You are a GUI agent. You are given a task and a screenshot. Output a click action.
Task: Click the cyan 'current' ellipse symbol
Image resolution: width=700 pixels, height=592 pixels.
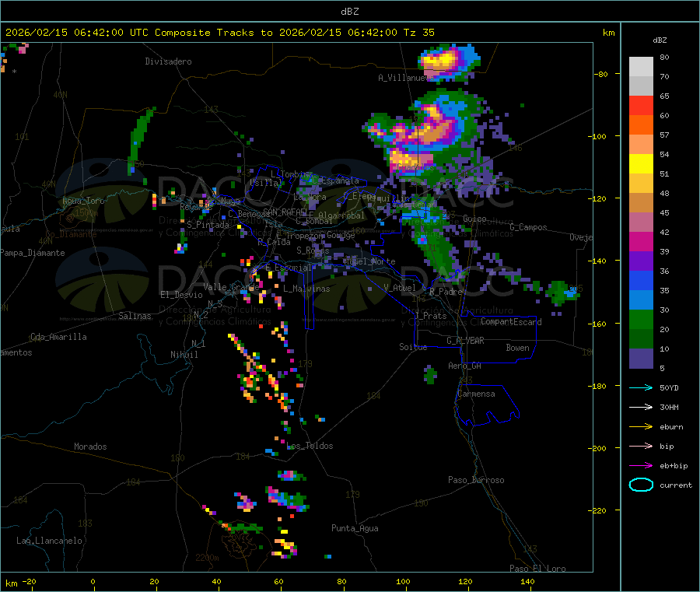[x=641, y=485]
